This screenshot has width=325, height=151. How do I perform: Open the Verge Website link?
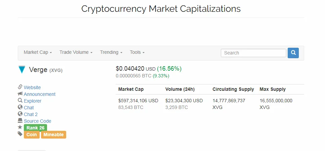coord(32,87)
